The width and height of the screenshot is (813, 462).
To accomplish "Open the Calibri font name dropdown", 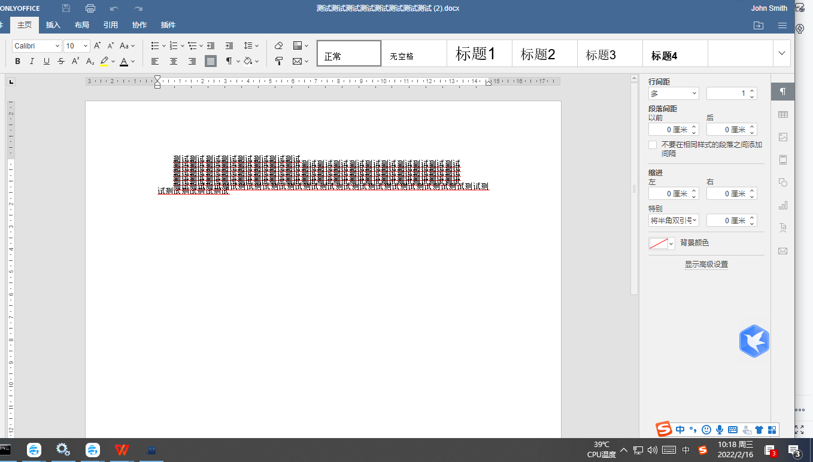I will pyautogui.click(x=57, y=46).
